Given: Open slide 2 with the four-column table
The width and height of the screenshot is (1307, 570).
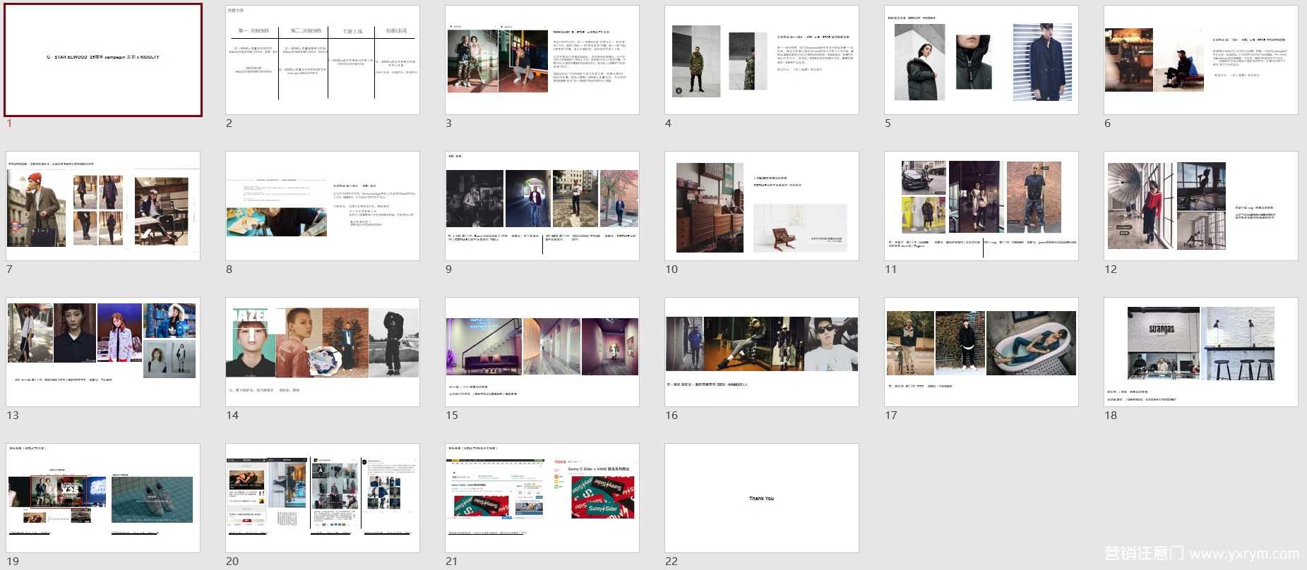Looking at the screenshot, I should (323, 60).
